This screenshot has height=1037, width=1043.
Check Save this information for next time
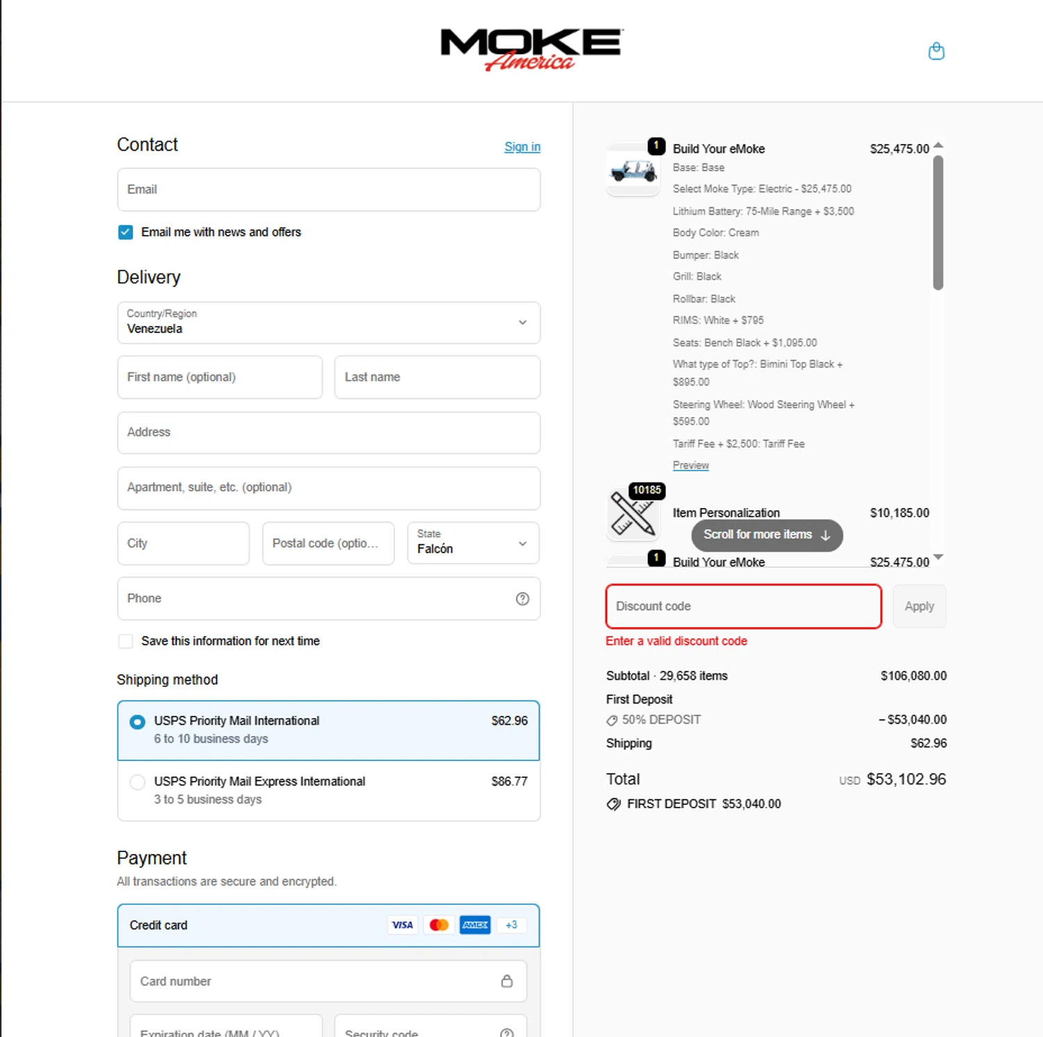point(125,641)
